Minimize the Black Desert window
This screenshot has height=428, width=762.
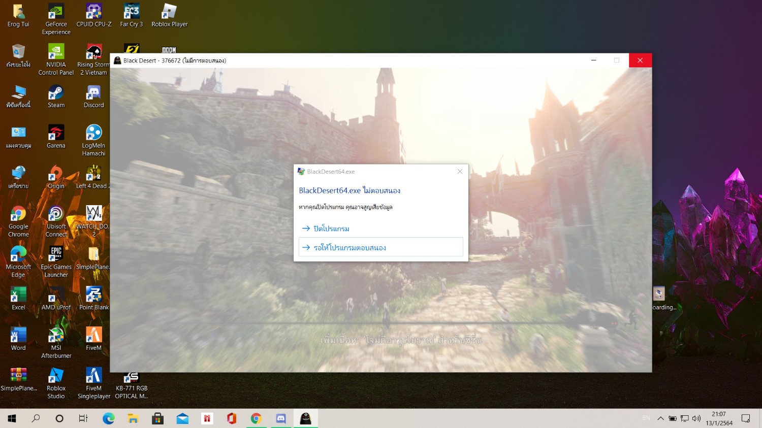pyautogui.click(x=593, y=60)
